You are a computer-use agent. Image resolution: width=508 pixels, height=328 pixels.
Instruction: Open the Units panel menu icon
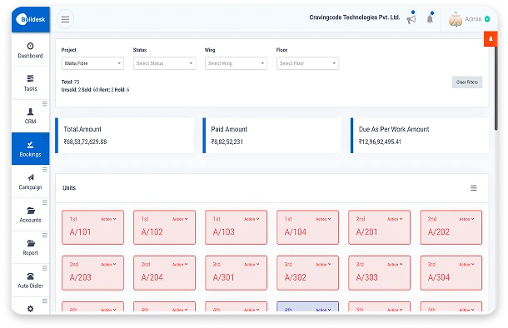(x=473, y=188)
